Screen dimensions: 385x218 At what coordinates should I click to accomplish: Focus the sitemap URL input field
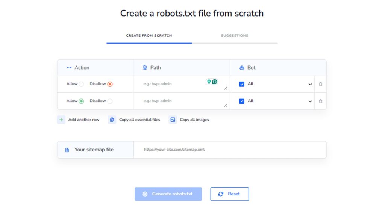[229, 150]
